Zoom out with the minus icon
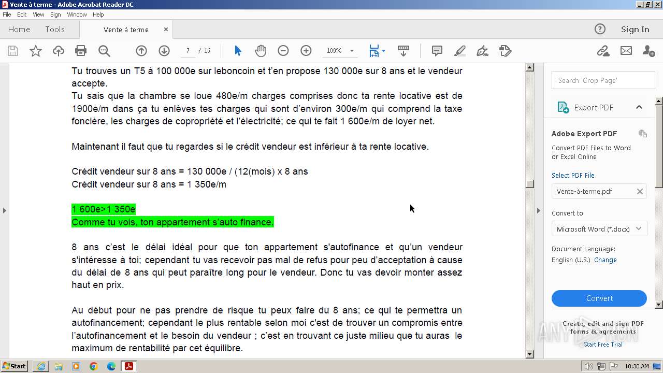Viewport: 663px width, 373px height. click(x=283, y=51)
